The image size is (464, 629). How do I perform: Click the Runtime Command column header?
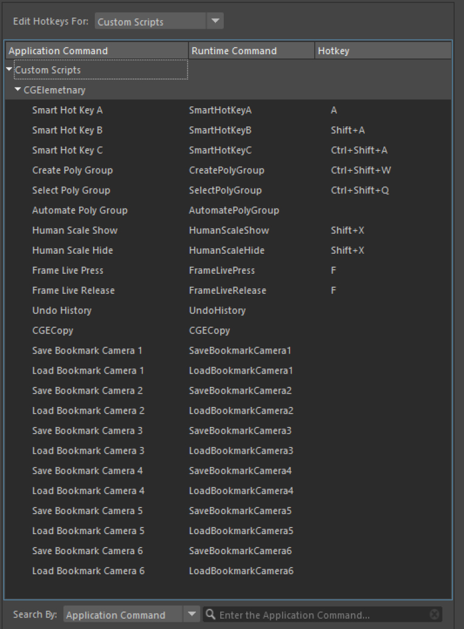coord(251,51)
